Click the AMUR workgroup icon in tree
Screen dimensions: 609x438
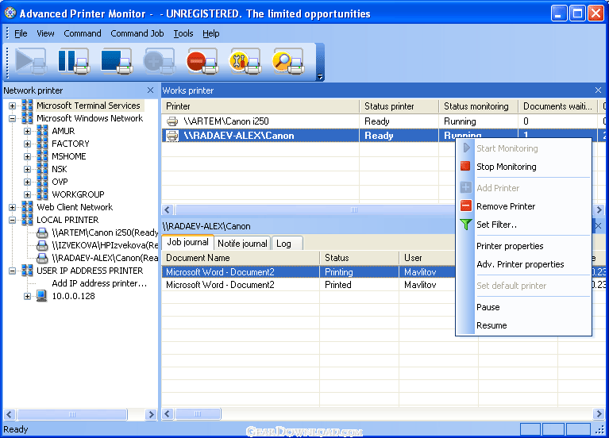click(x=42, y=131)
